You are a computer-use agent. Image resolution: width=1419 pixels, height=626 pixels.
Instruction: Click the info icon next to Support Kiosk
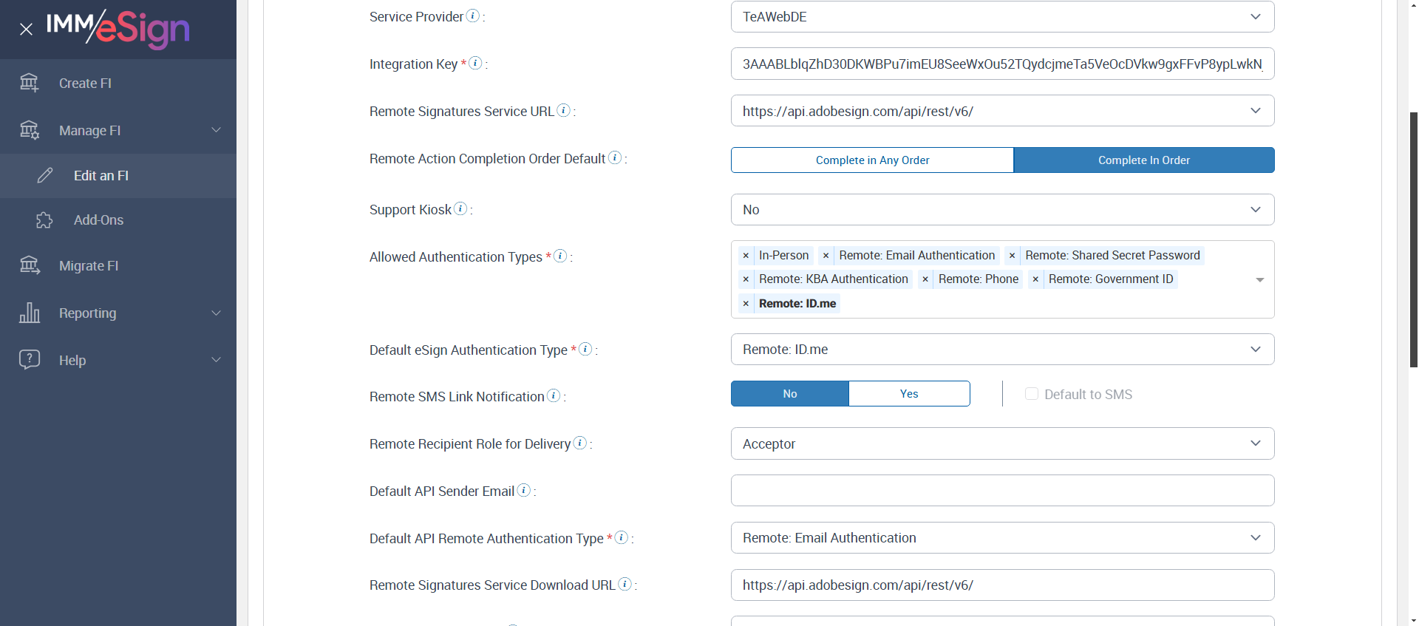coord(460,209)
